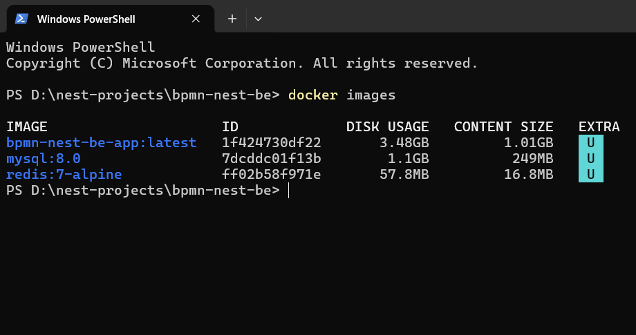This screenshot has width=636, height=335.
Task: Click the cursor at the last prompt
Action: (288, 191)
